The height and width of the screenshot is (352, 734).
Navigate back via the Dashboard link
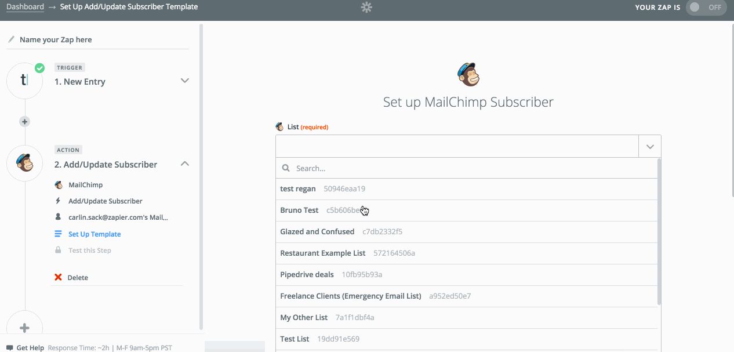coord(26,6)
